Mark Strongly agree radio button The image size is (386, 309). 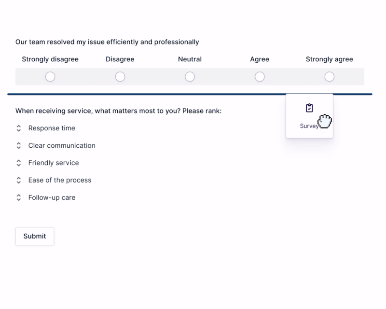coord(330,77)
